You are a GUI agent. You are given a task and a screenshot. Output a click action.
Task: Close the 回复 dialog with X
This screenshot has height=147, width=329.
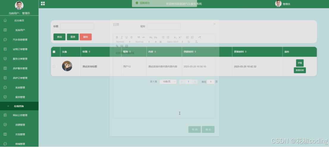point(214,24)
